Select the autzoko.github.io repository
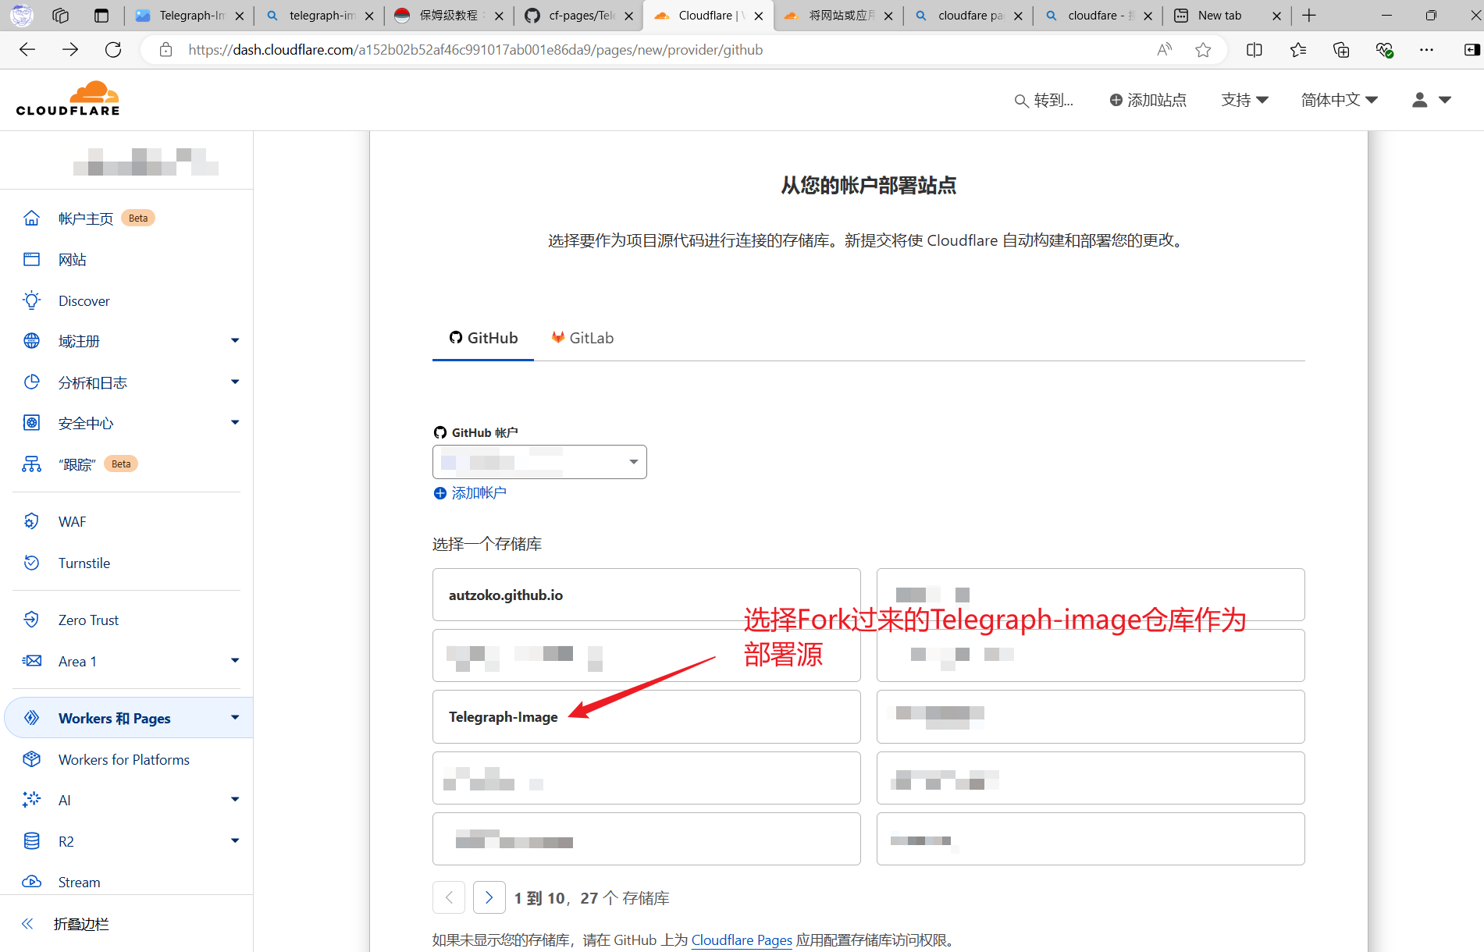The width and height of the screenshot is (1484, 952). [646, 595]
